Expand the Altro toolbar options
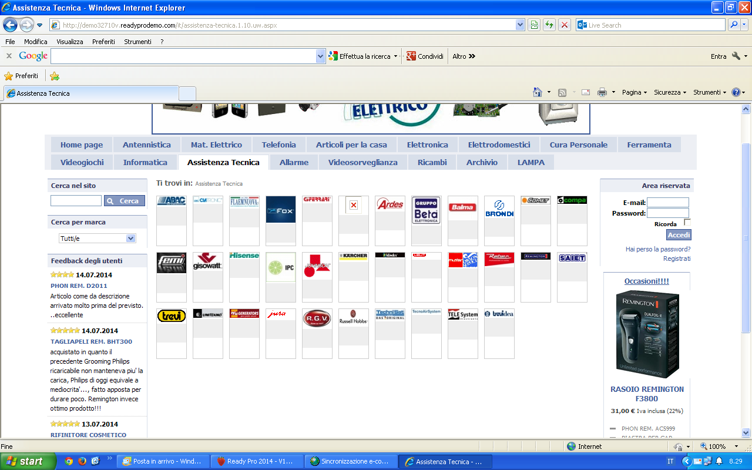This screenshot has width=752, height=470. [x=464, y=56]
